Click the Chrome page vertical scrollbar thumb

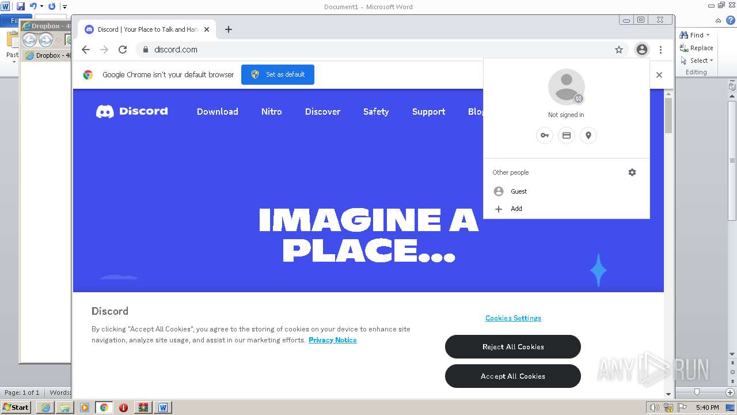point(668,115)
